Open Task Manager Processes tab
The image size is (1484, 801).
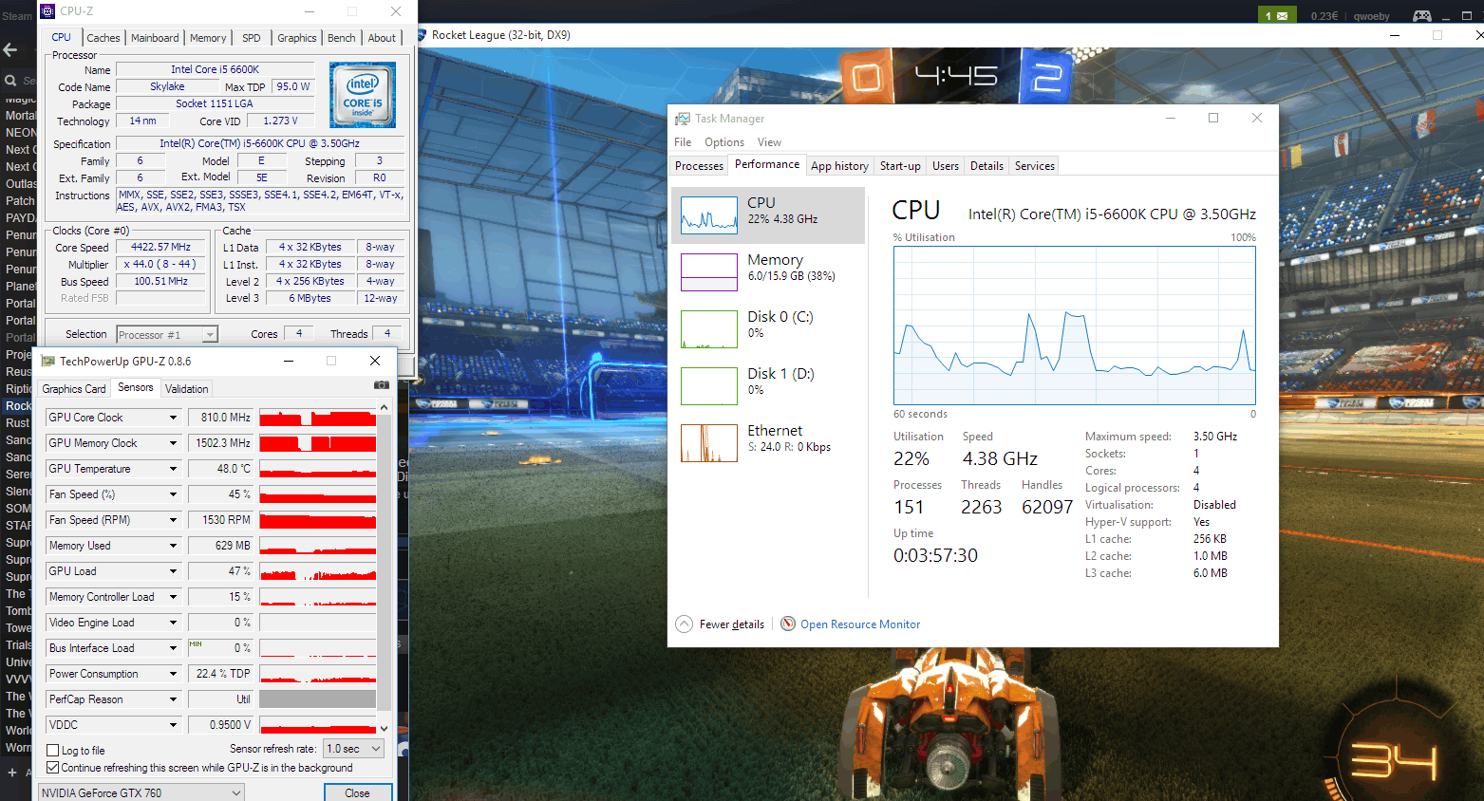699,166
